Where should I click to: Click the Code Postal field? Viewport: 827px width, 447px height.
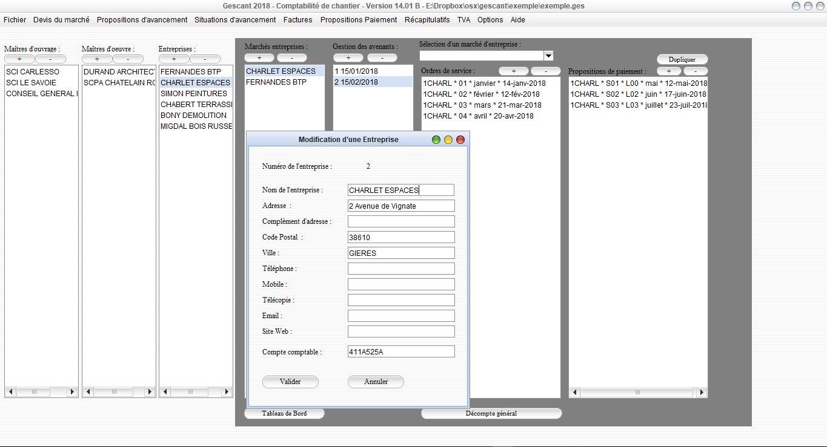click(401, 237)
